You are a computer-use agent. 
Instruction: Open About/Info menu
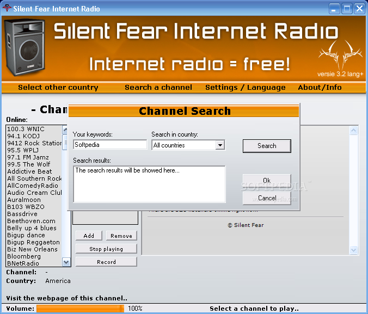click(x=320, y=87)
